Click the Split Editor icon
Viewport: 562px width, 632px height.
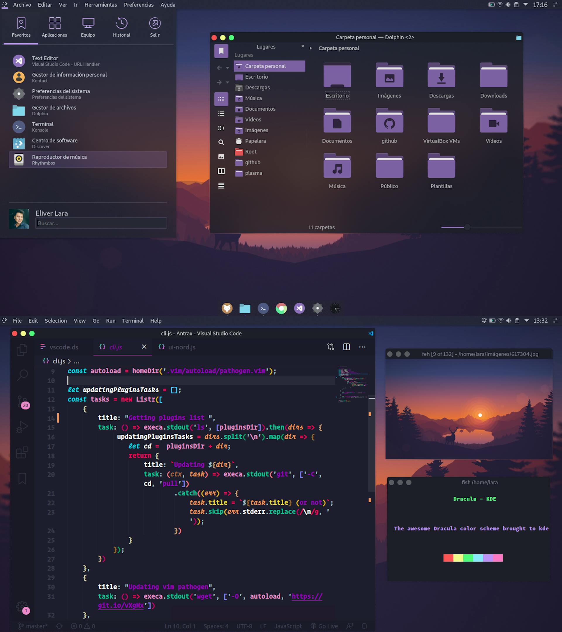(x=346, y=347)
